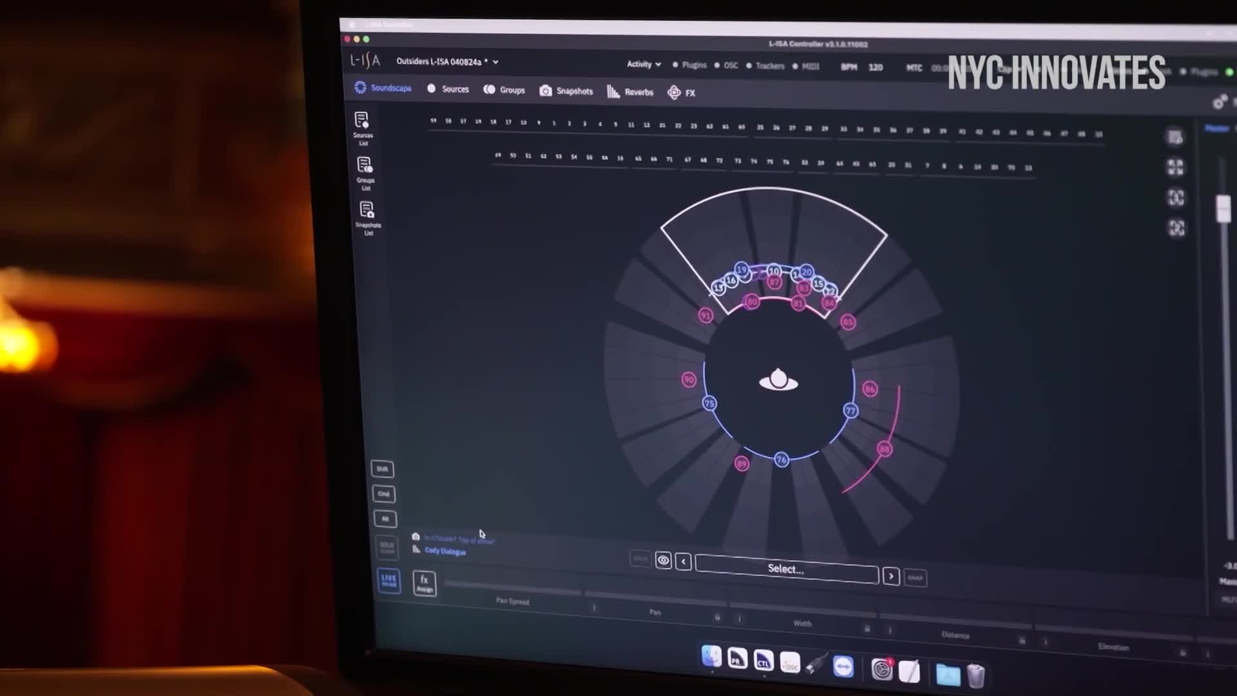The height and width of the screenshot is (696, 1237).
Task: Click the bottom view icon on the right edge
Action: [1176, 227]
